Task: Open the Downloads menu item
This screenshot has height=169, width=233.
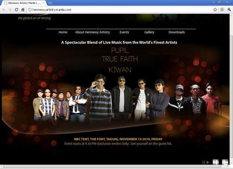Action: (x=177, y=32)
